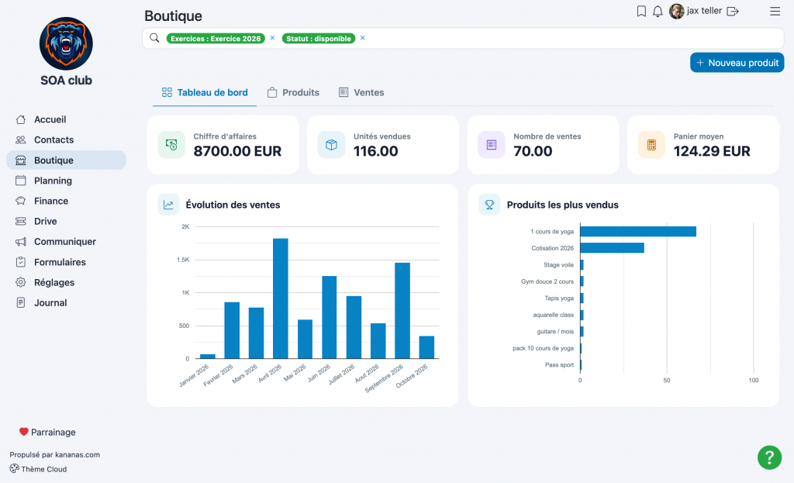The height and width of the screenshot is (483, 794).
Task: Open Contacts in sidebar
Action: (x=66, y=140)
